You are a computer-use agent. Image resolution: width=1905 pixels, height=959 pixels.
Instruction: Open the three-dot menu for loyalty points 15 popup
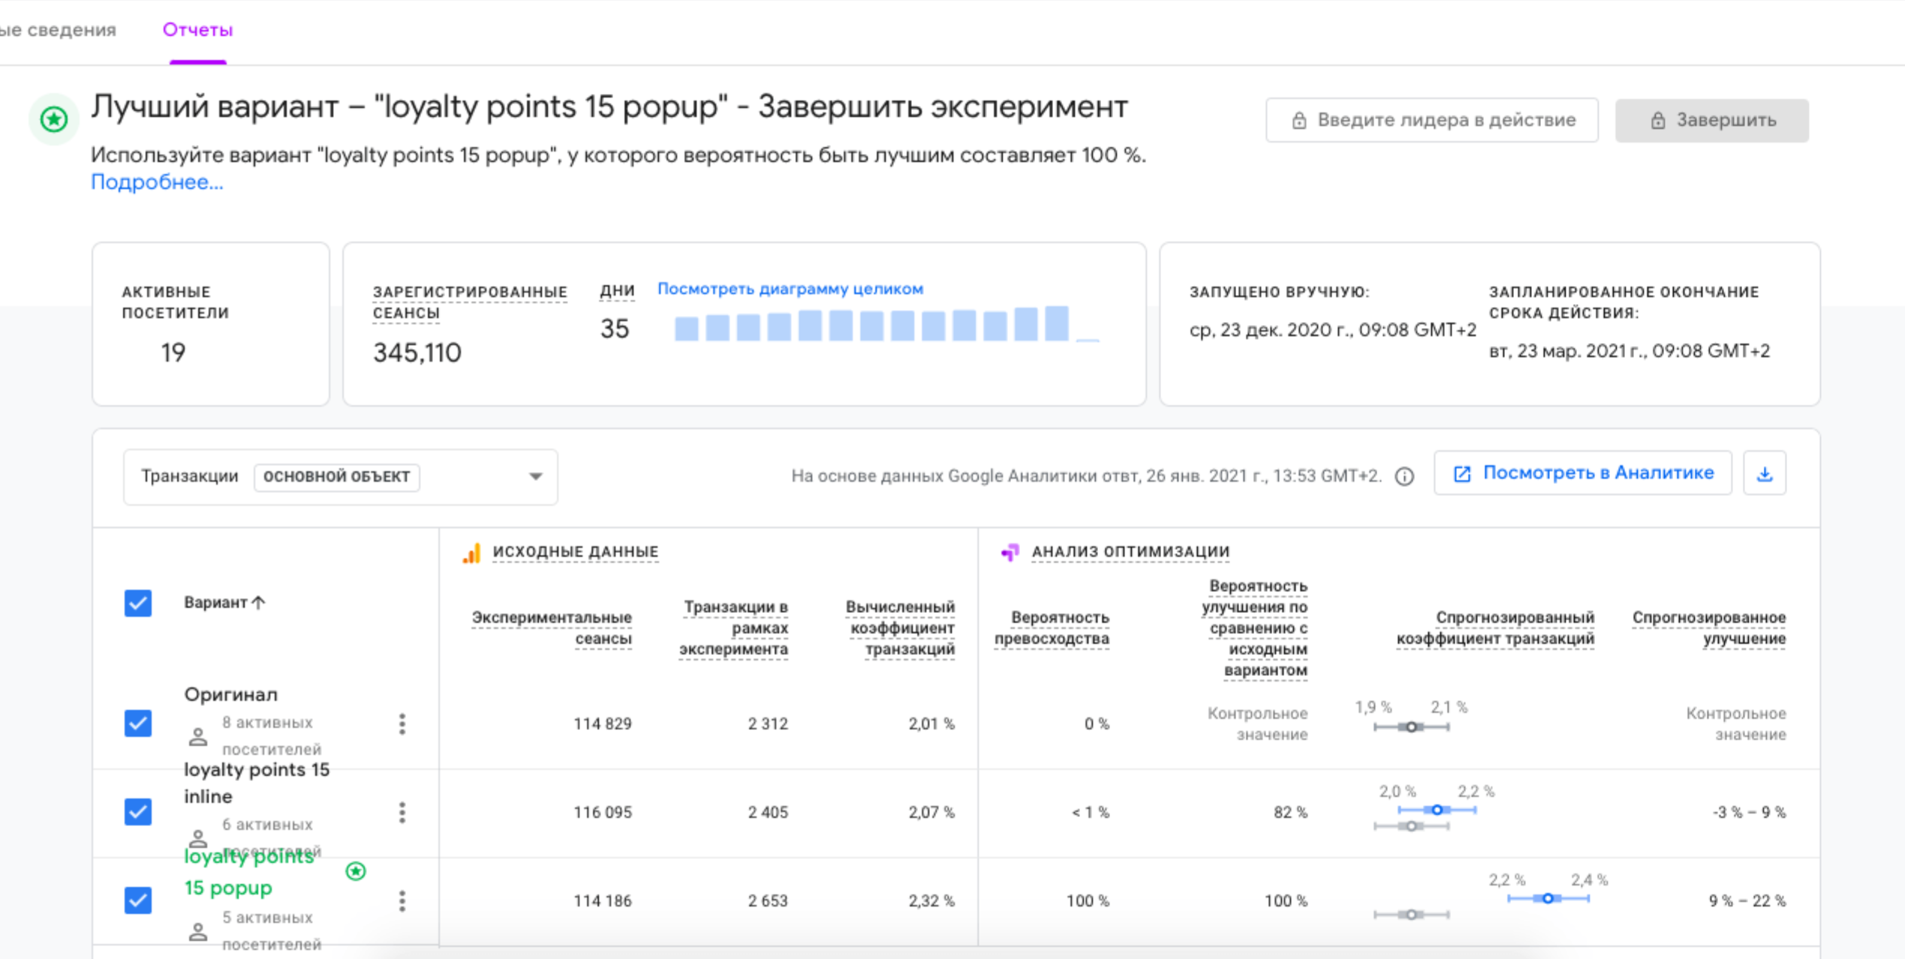pos(402,900)
